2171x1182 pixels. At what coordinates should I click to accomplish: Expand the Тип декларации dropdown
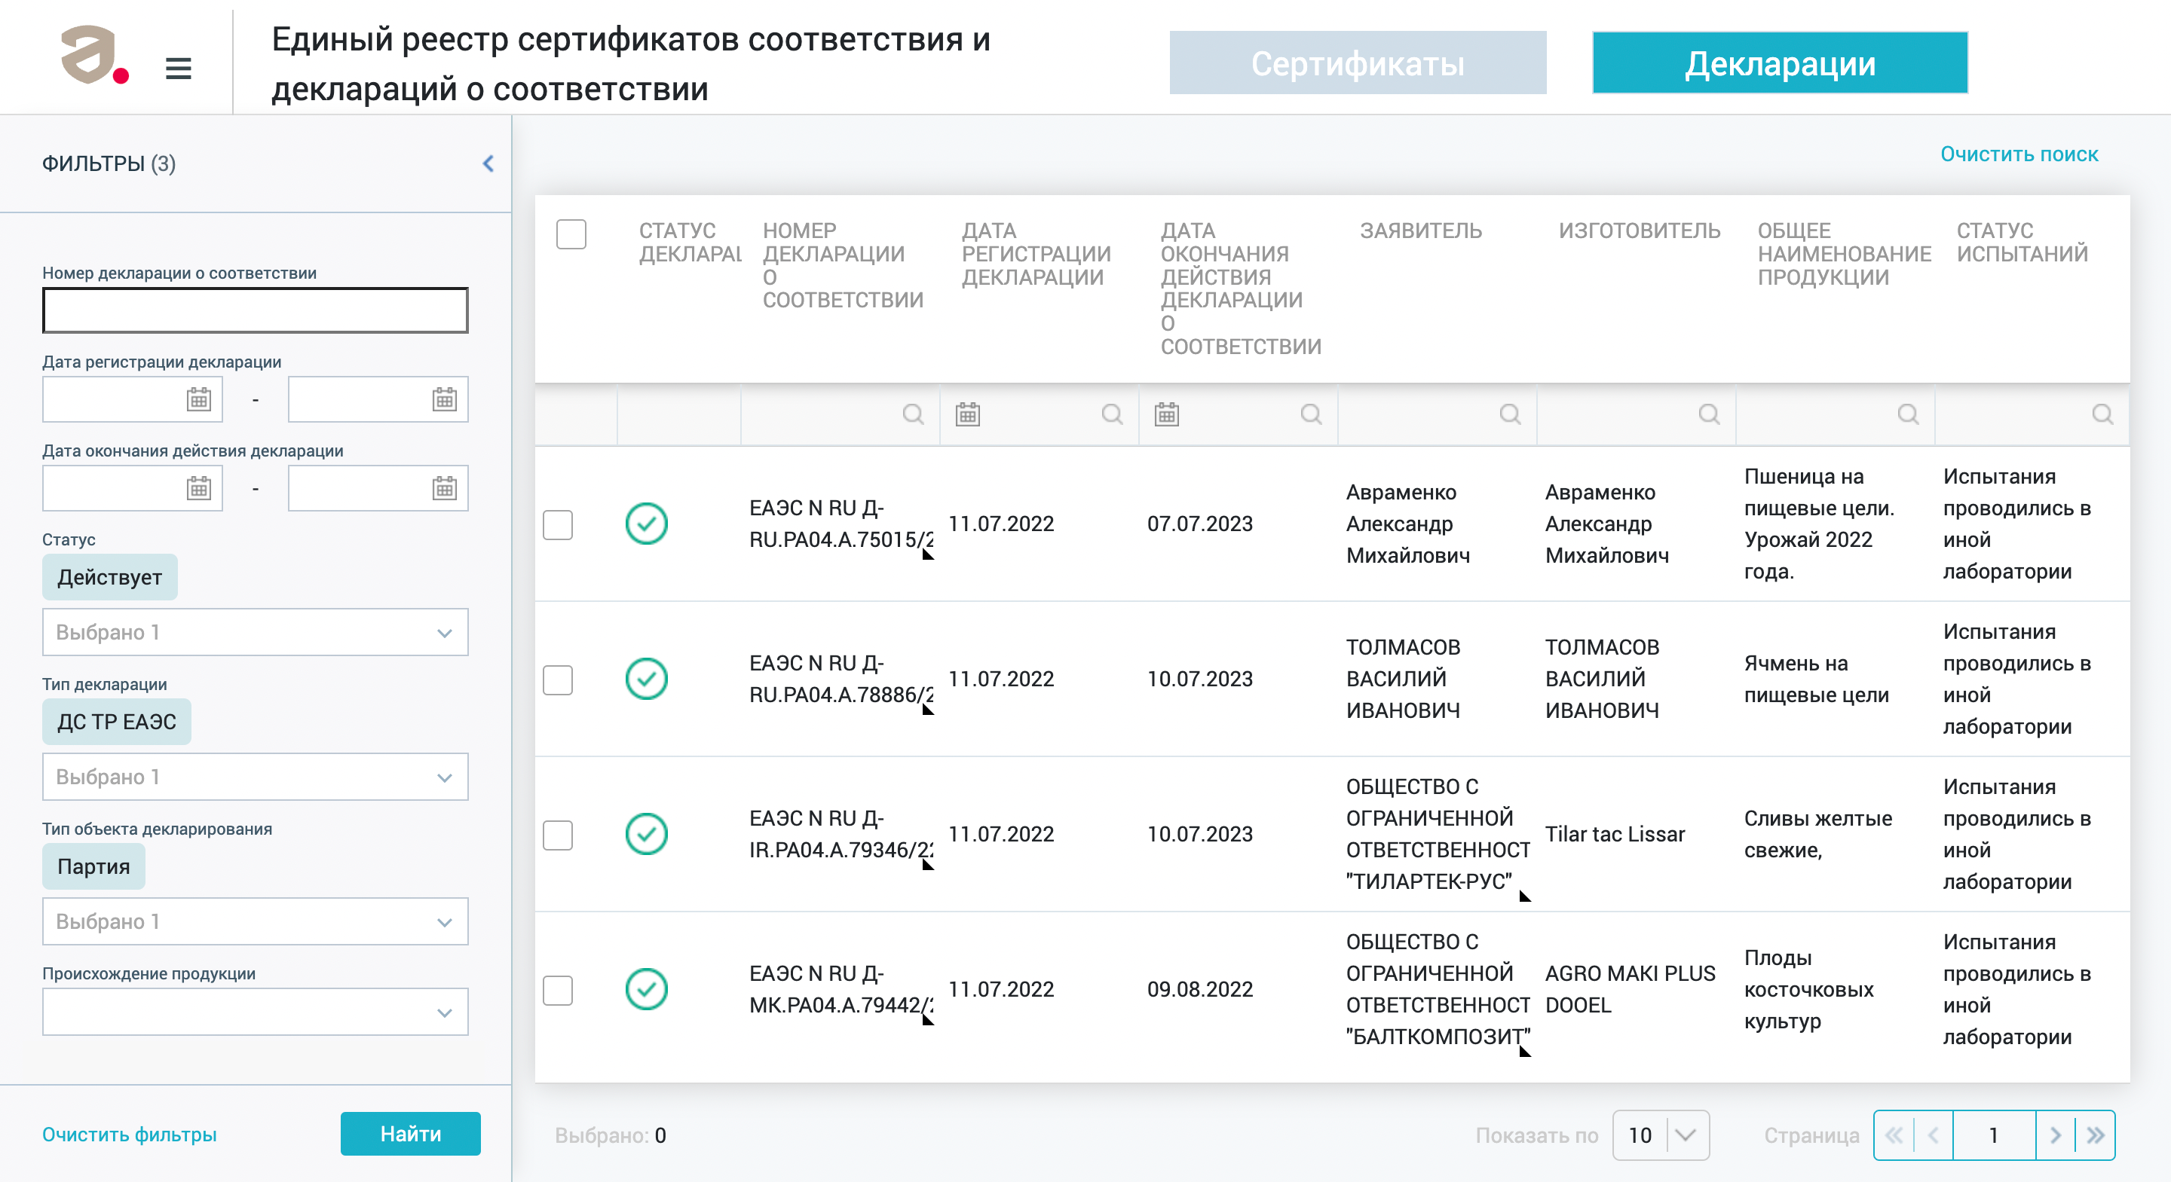click(x=256, y=777)
